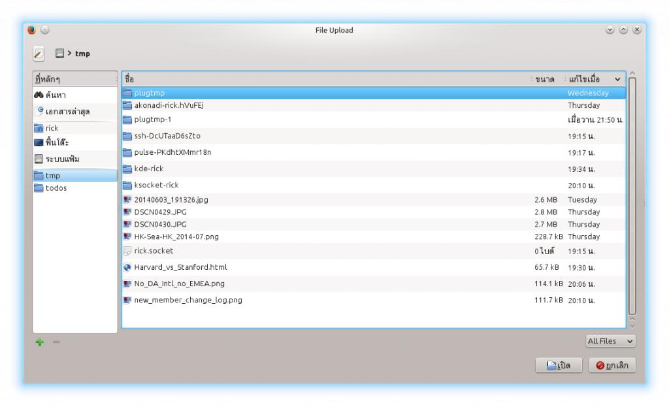Select the rick home folder in sidebar
The height and width of the screenshot is (407, 669).
[x=52, y=128]
